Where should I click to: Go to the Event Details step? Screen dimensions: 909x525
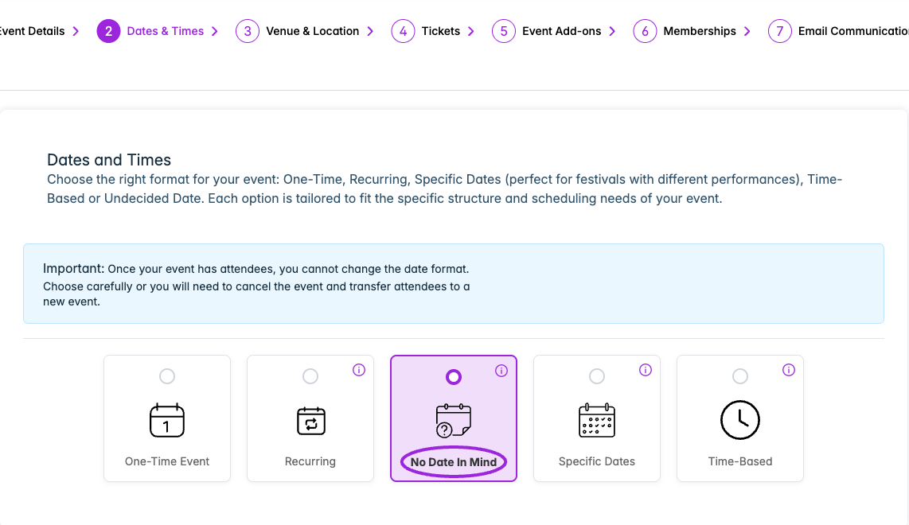32,31
